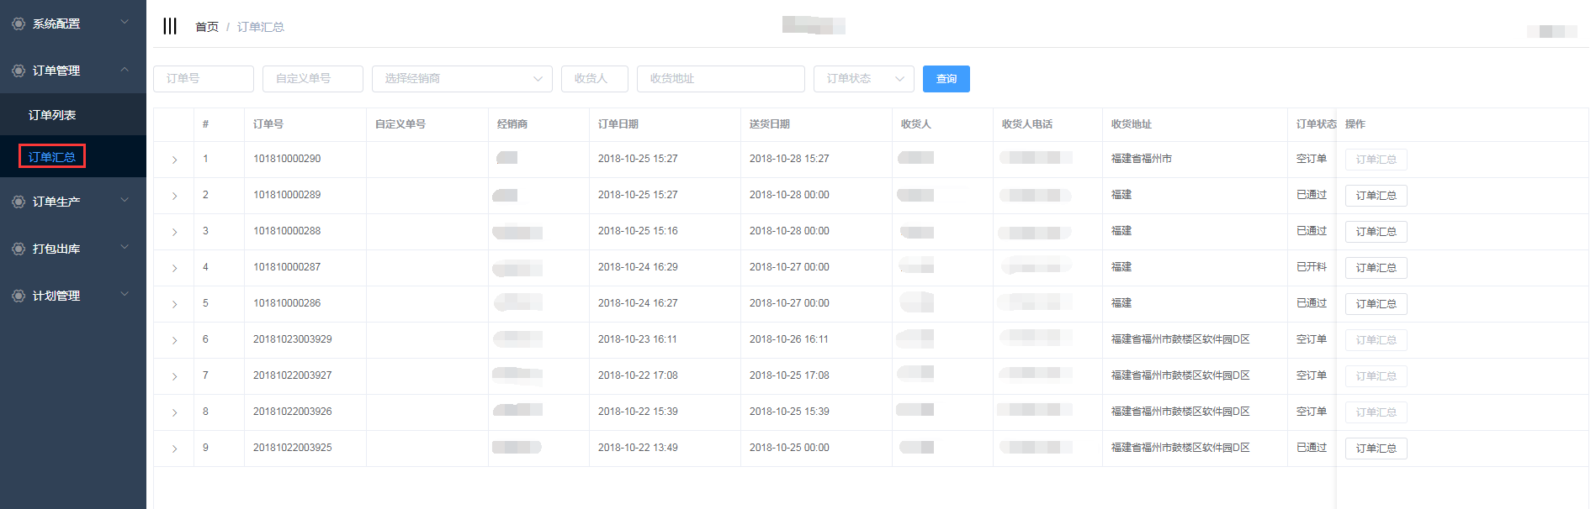Collapse the 订单管理 menu arrow
Viewport: 1596px width, 509px height.
pos(125,70)
